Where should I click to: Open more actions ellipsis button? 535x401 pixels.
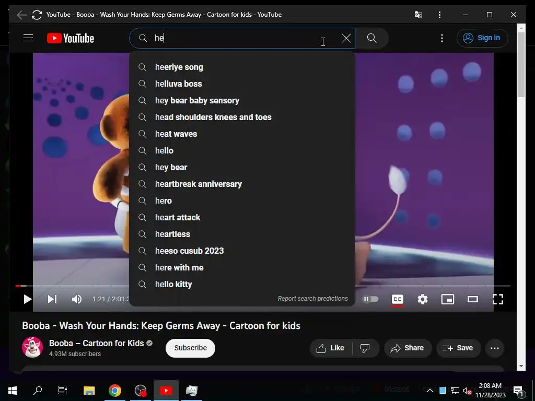[495, 348]
